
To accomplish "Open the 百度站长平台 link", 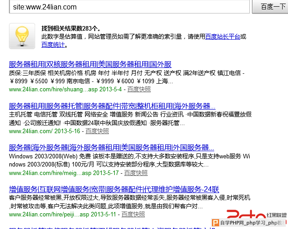I will click(223, 36).
